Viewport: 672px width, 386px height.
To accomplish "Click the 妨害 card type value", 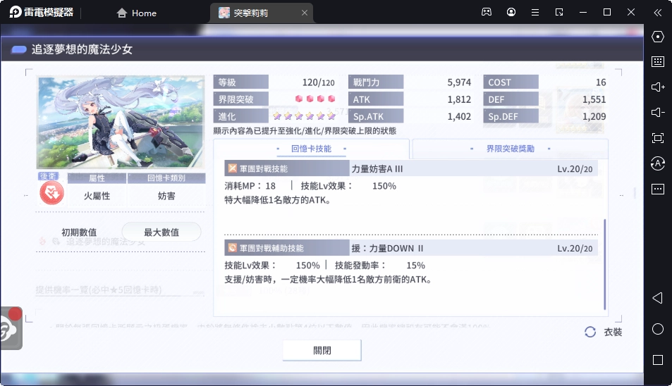I will point(166,196).
